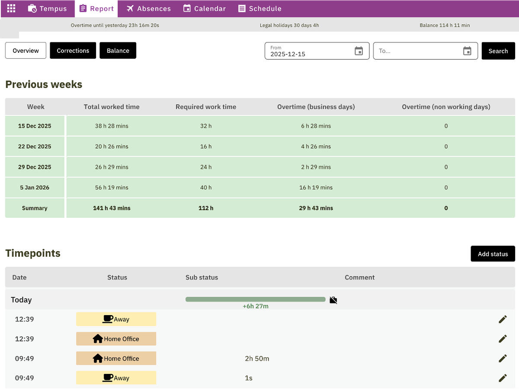Click the "Overtime until yesterday 23h 16m 20s" text

click(115, 26)
